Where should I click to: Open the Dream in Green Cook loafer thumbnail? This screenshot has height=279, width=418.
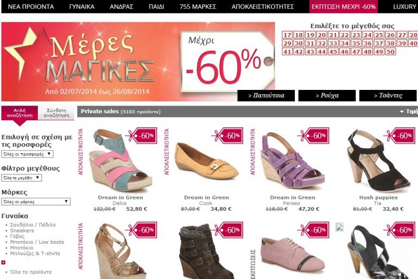click(206, 161)
